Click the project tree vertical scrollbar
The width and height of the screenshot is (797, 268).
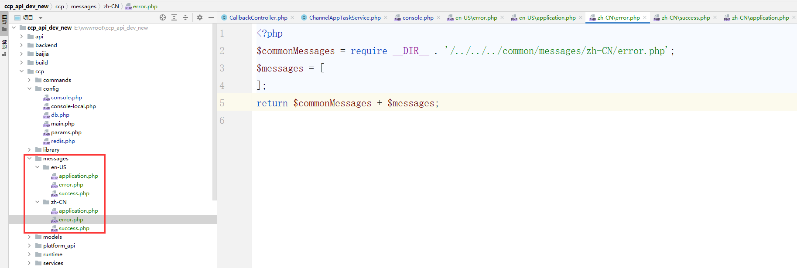(214, 112)
